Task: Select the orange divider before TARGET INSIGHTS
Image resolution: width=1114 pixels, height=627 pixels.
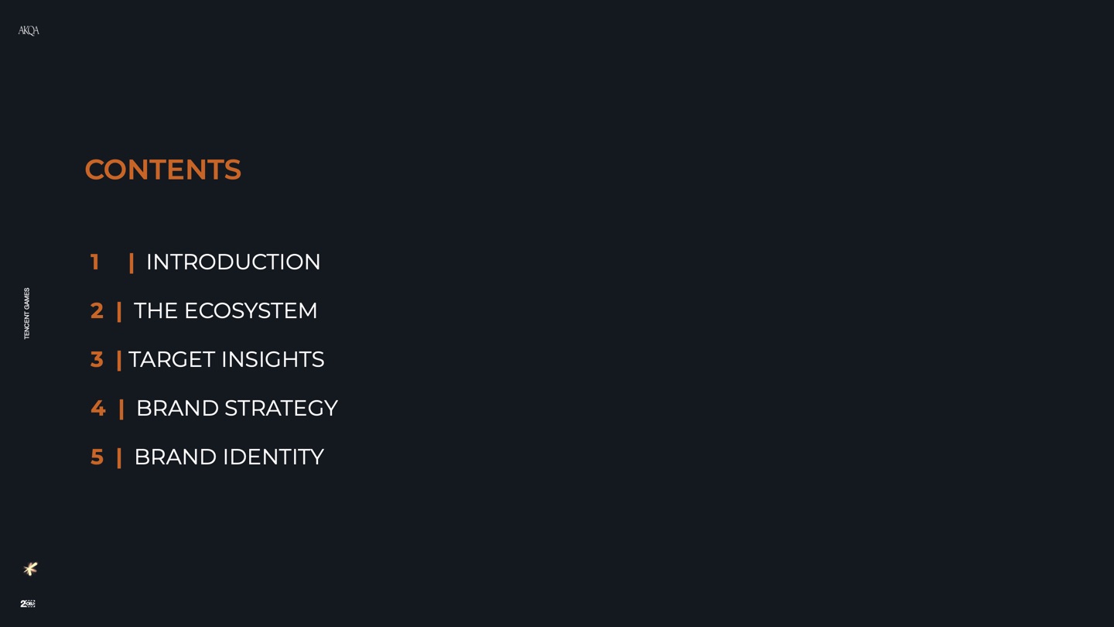Action: pos(119,360)
